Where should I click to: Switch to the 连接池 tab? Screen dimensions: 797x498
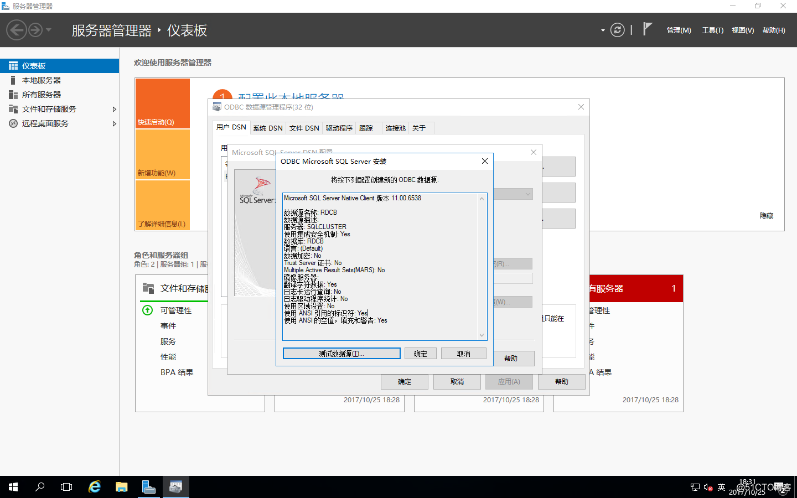point(396,128)
